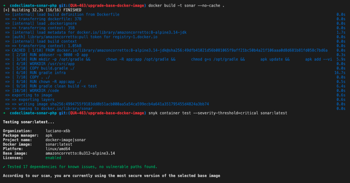Select the 'Building 32.3s (16/16) FINISHED' line
The height and width of the screenshot is (183, 350).
point(42,10)
